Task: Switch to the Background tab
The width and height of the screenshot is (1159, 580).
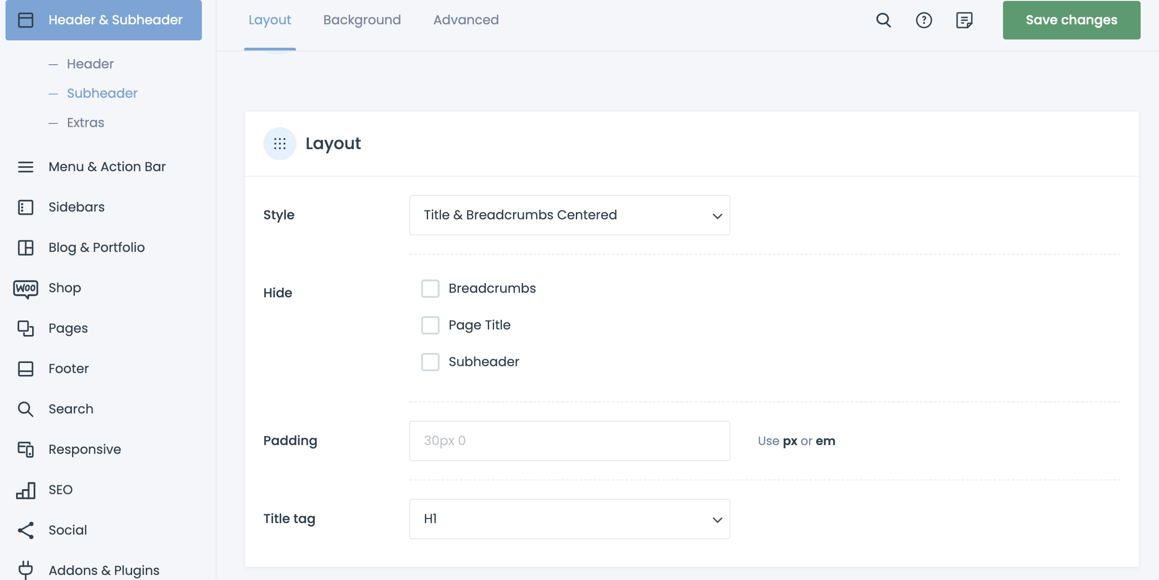Action: pos(362,19)
